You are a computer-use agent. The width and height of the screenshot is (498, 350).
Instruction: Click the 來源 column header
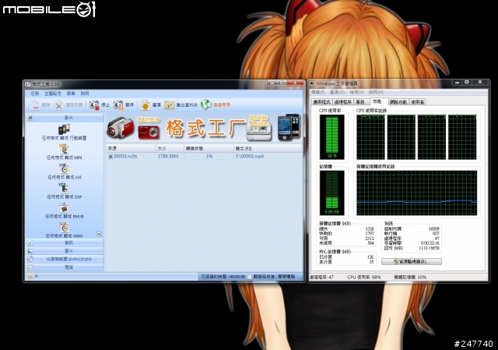(131, 148)
